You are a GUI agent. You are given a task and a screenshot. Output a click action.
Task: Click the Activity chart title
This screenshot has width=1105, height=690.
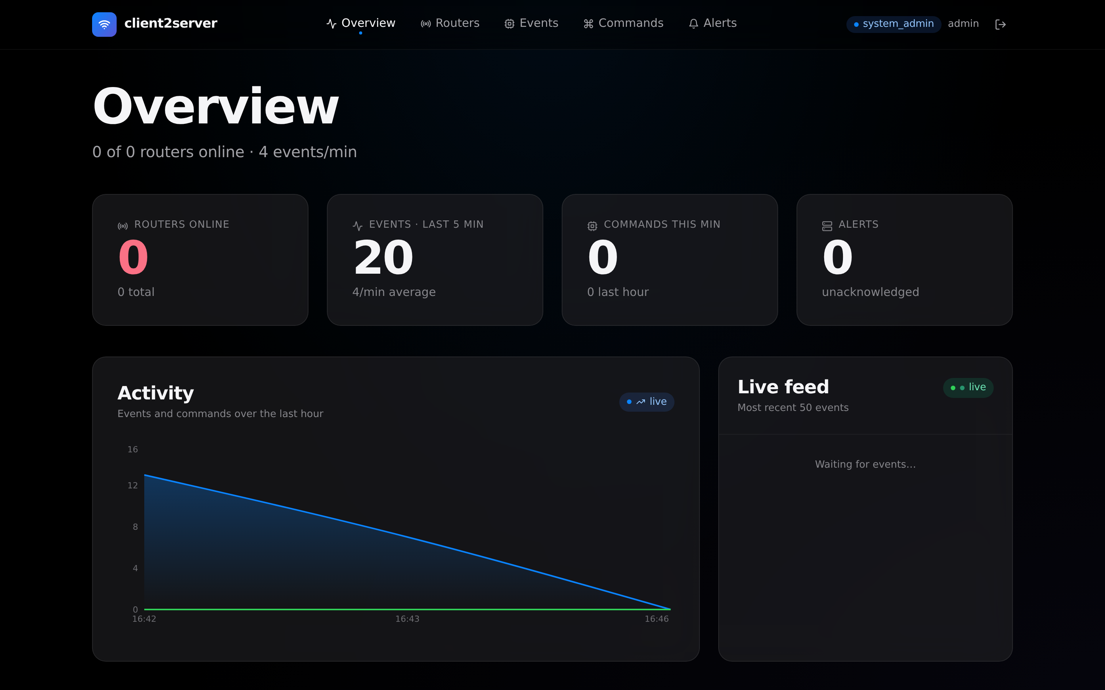(156, 393)
